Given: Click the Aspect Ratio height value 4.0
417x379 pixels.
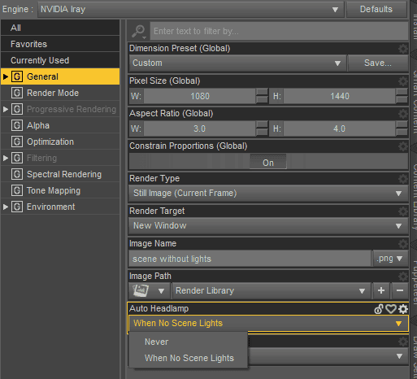Looking at the screenshot, I should 340,129.
